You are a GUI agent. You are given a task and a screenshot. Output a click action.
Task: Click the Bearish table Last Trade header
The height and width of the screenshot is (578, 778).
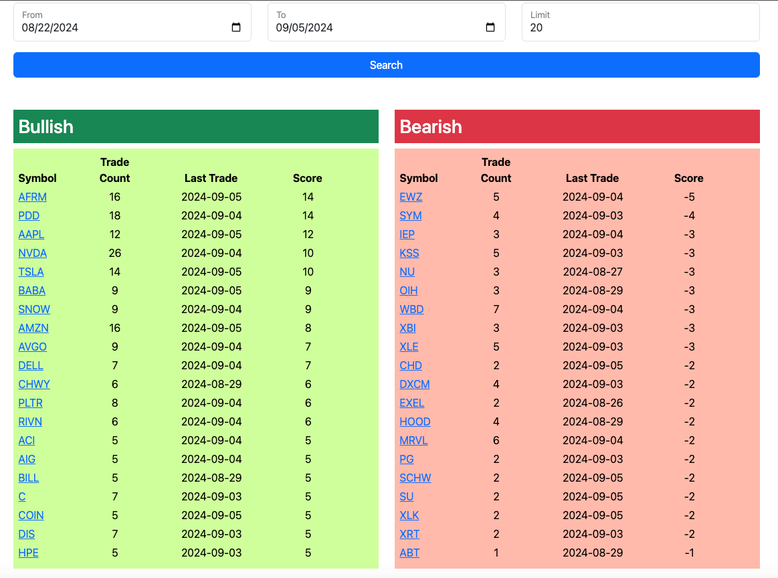point(592,178)
